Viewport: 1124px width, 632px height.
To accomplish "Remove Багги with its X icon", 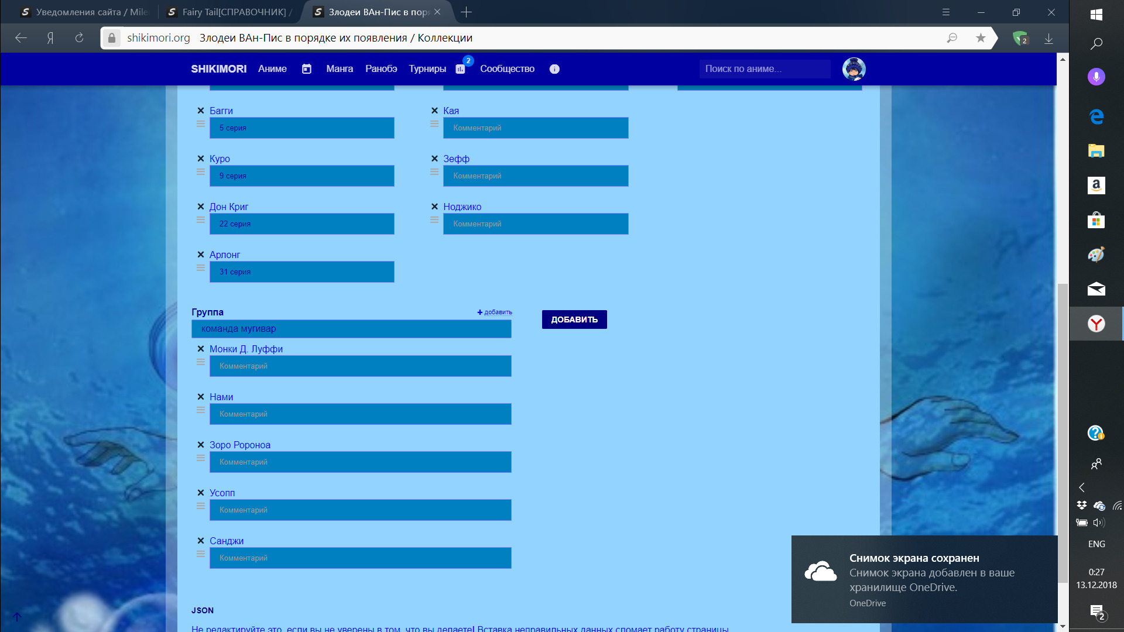I will click(200, 111).
